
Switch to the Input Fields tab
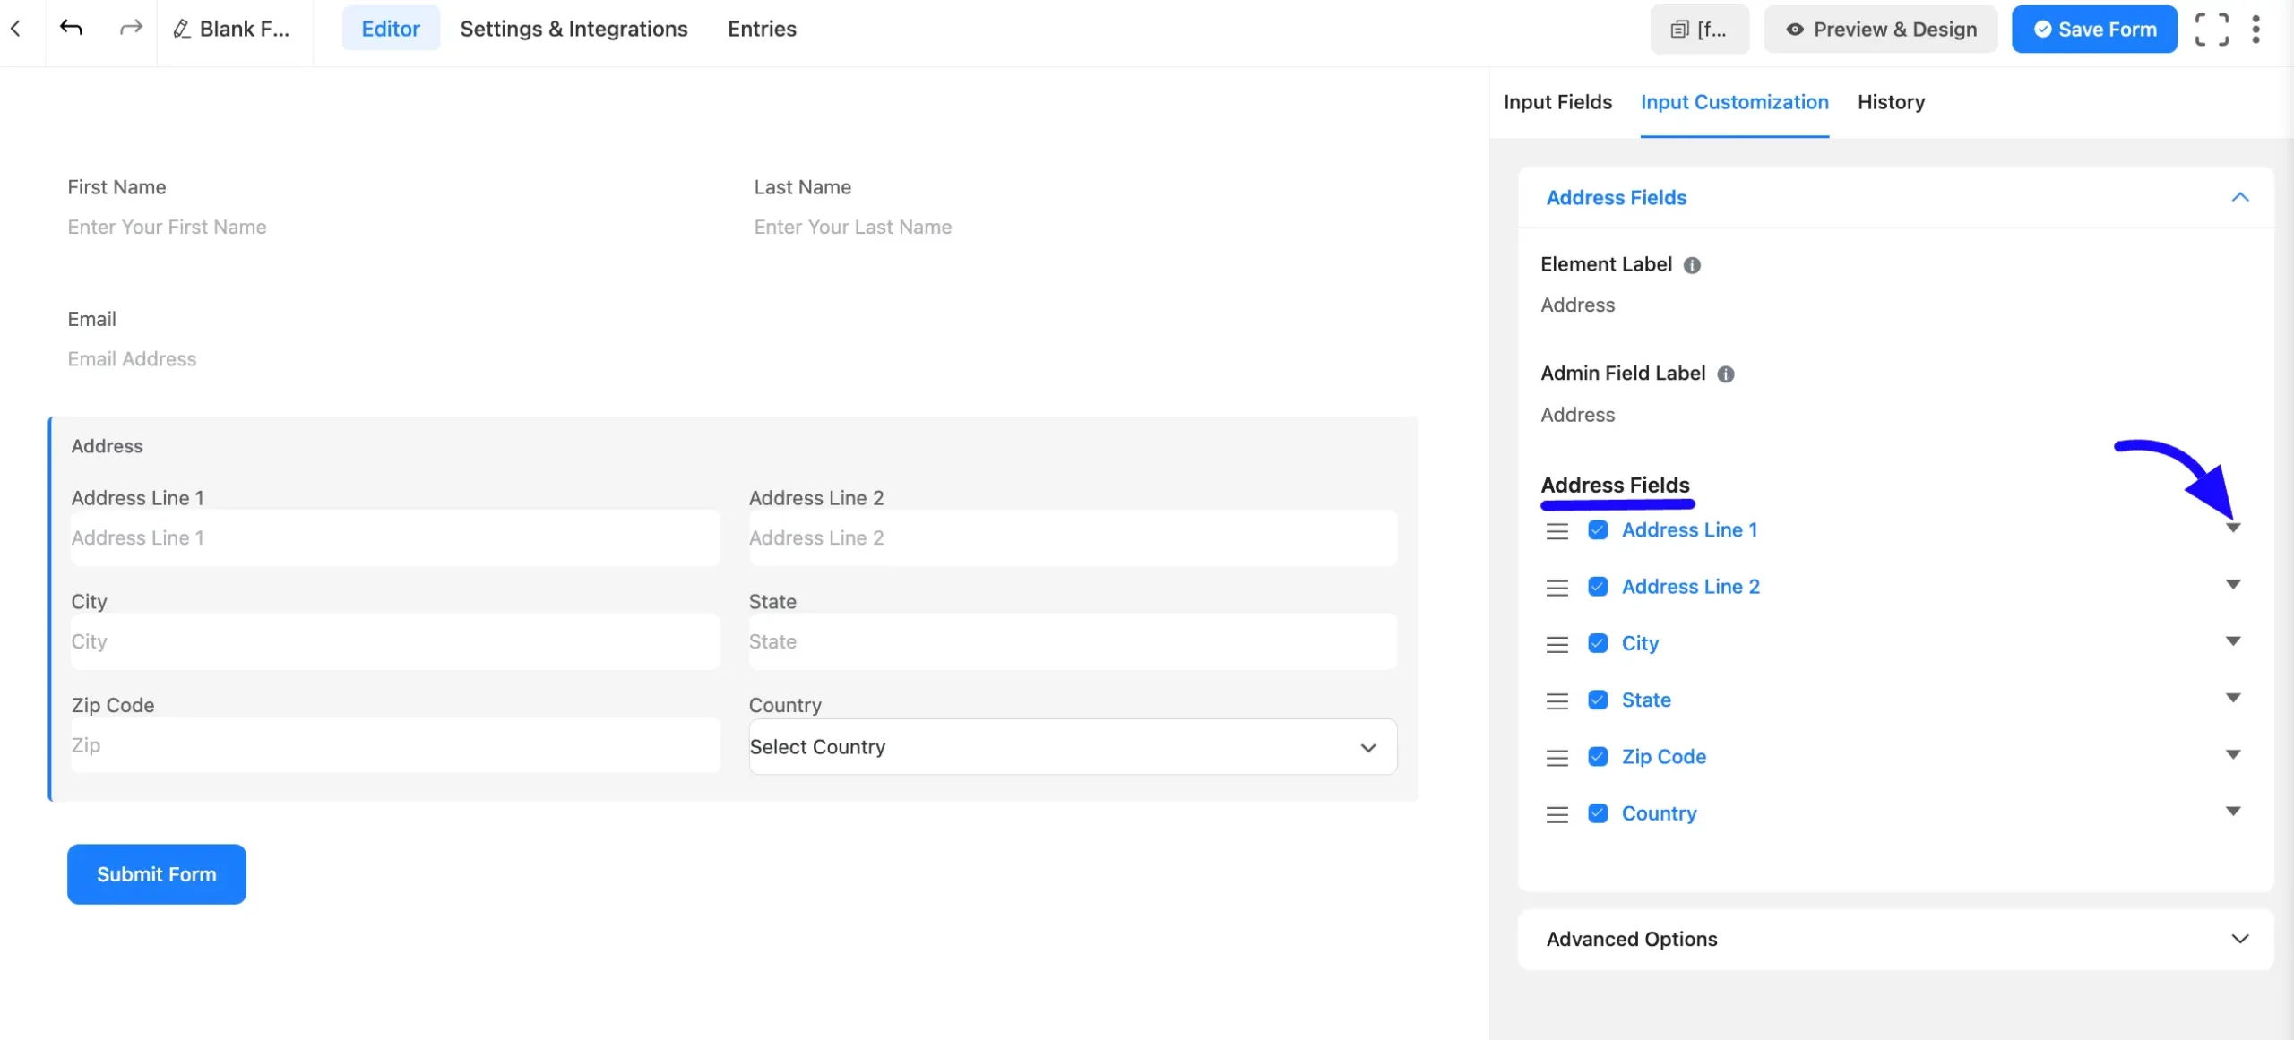pyautogui.click(x=1557, y=102)
